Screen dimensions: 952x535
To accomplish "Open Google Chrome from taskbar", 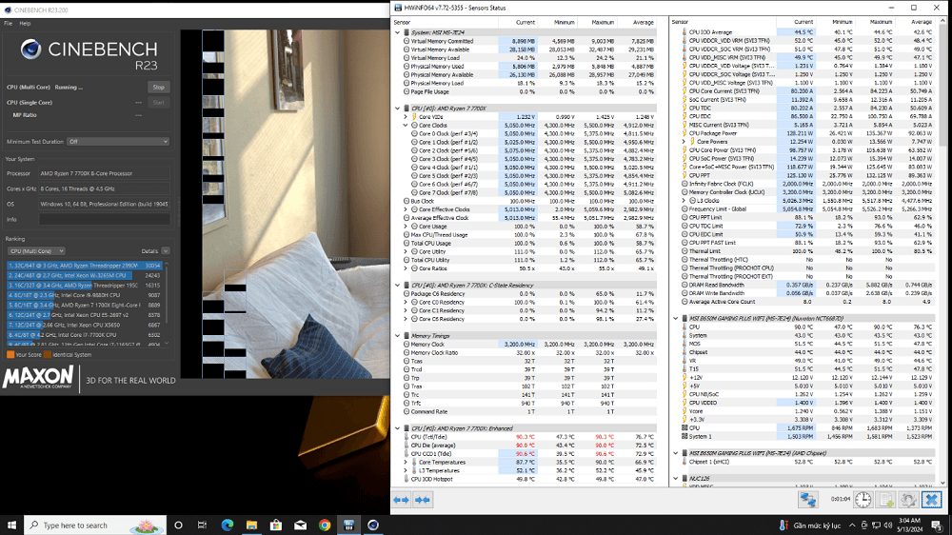I will point(325,525).
